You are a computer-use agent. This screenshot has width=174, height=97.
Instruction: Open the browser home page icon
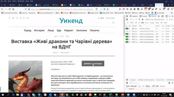coord(13,9)
